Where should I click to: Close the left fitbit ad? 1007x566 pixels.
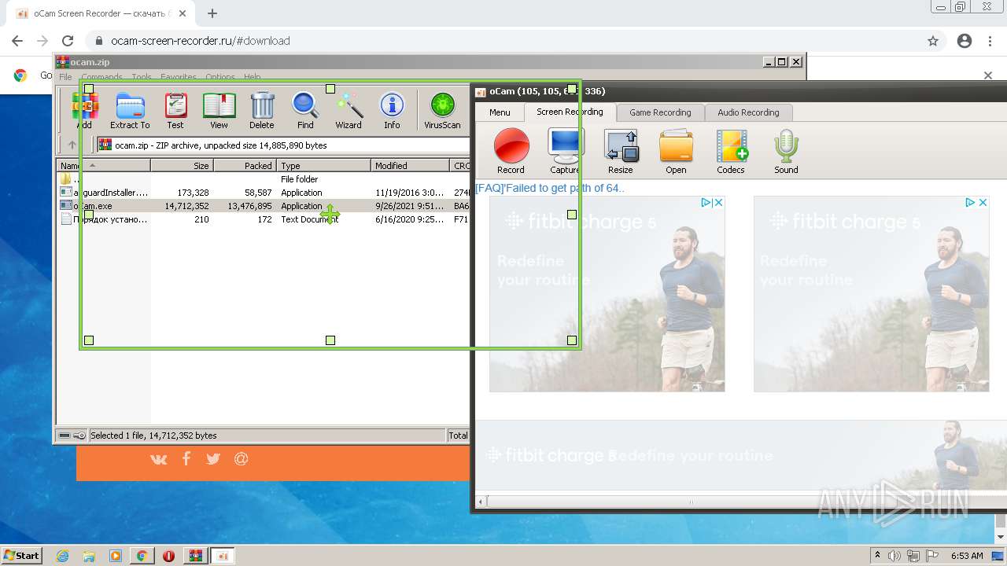718,202
